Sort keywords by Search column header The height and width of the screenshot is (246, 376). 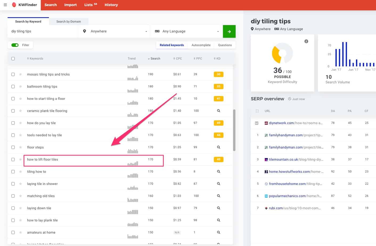[154, 59]
